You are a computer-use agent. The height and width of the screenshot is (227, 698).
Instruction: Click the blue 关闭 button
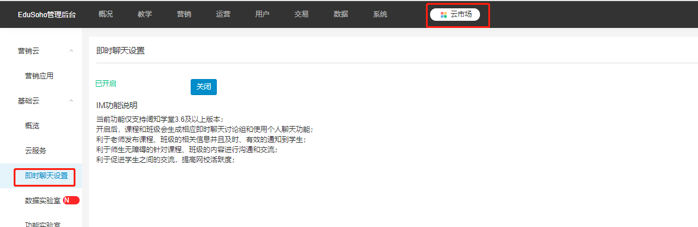pos(203,87)
